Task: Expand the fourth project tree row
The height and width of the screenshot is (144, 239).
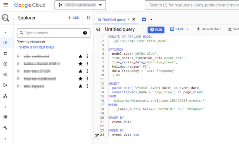Action: pyautogui.click(x=18, y=79)
